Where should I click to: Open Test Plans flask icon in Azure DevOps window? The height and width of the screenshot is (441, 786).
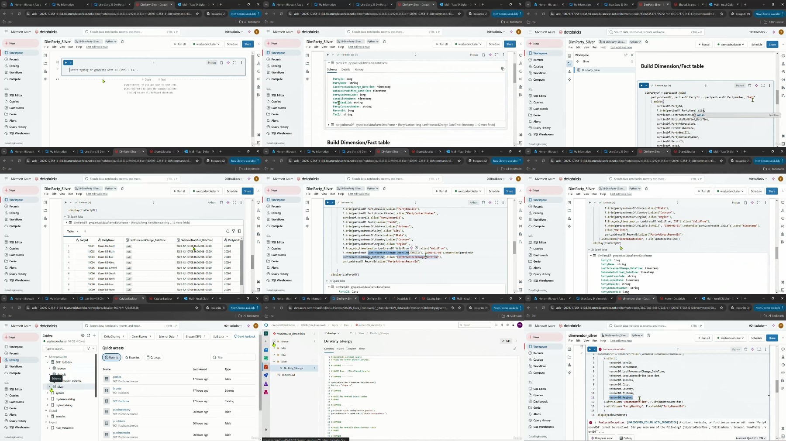coord(266,384)
